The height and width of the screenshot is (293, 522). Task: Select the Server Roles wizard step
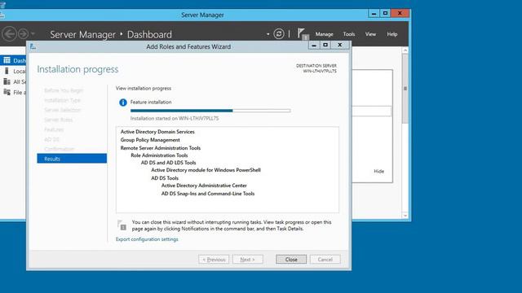coord(58,120)
